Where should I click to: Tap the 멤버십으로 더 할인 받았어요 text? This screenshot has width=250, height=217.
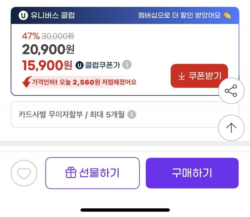point(179,16)
